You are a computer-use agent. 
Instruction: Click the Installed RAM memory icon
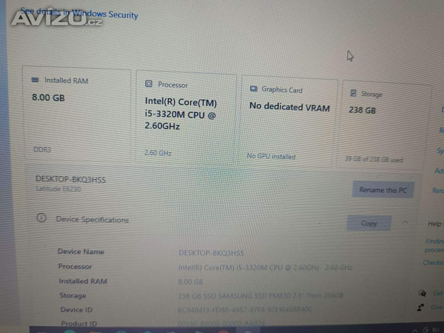point(35,80)
